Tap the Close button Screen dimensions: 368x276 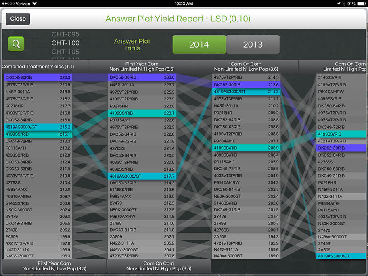pyautogui.click(x=18, y=19)
